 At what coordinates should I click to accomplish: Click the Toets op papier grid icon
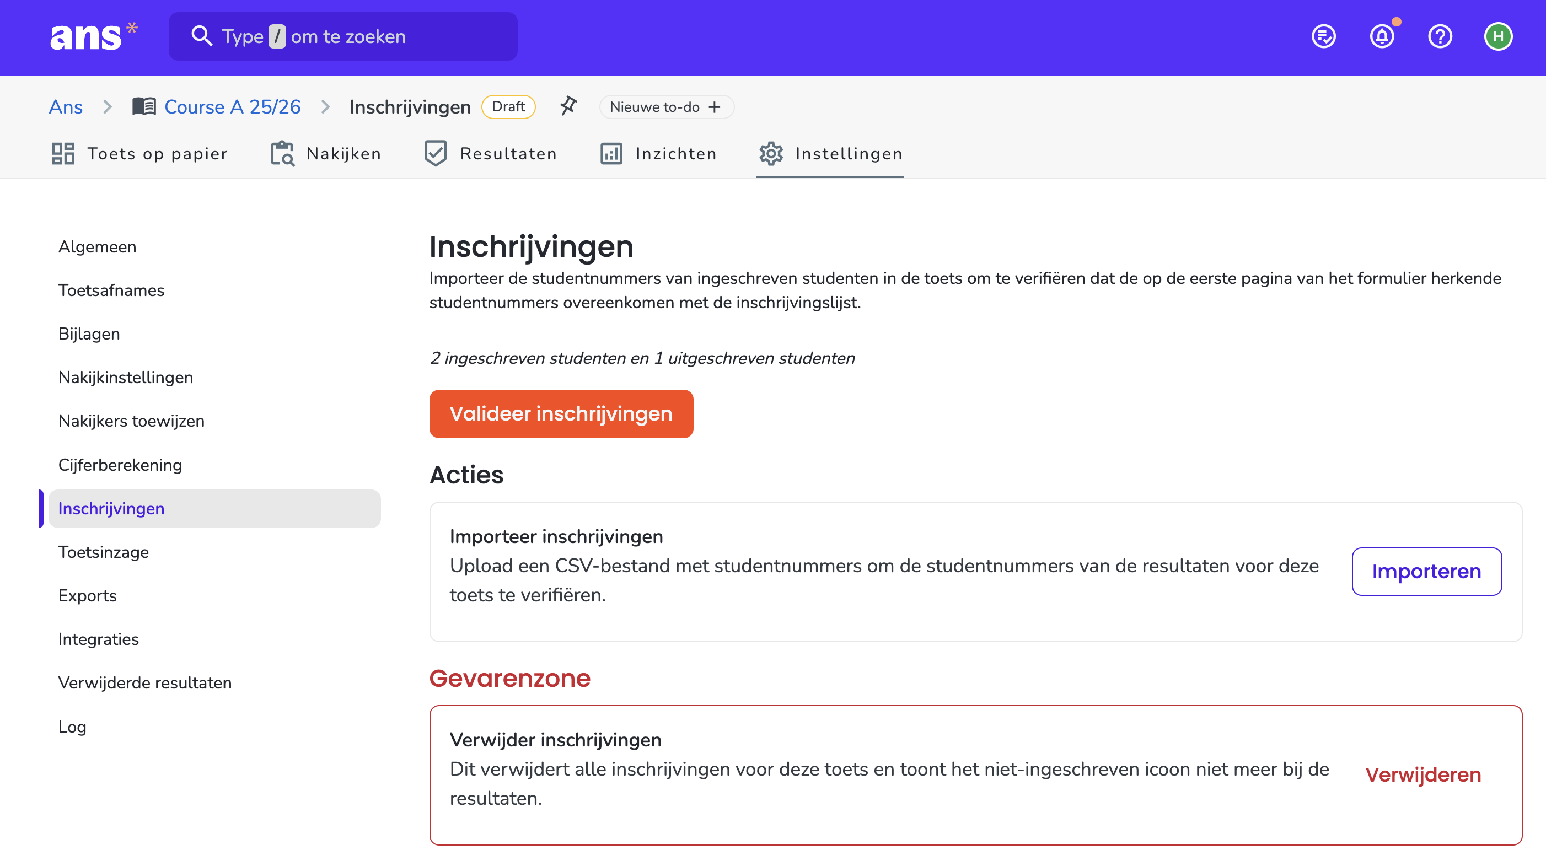point(63,154)
